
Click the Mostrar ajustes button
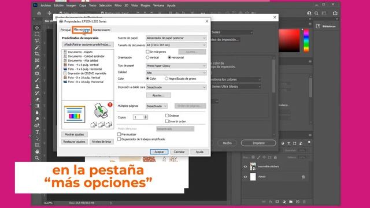point(75,135)
